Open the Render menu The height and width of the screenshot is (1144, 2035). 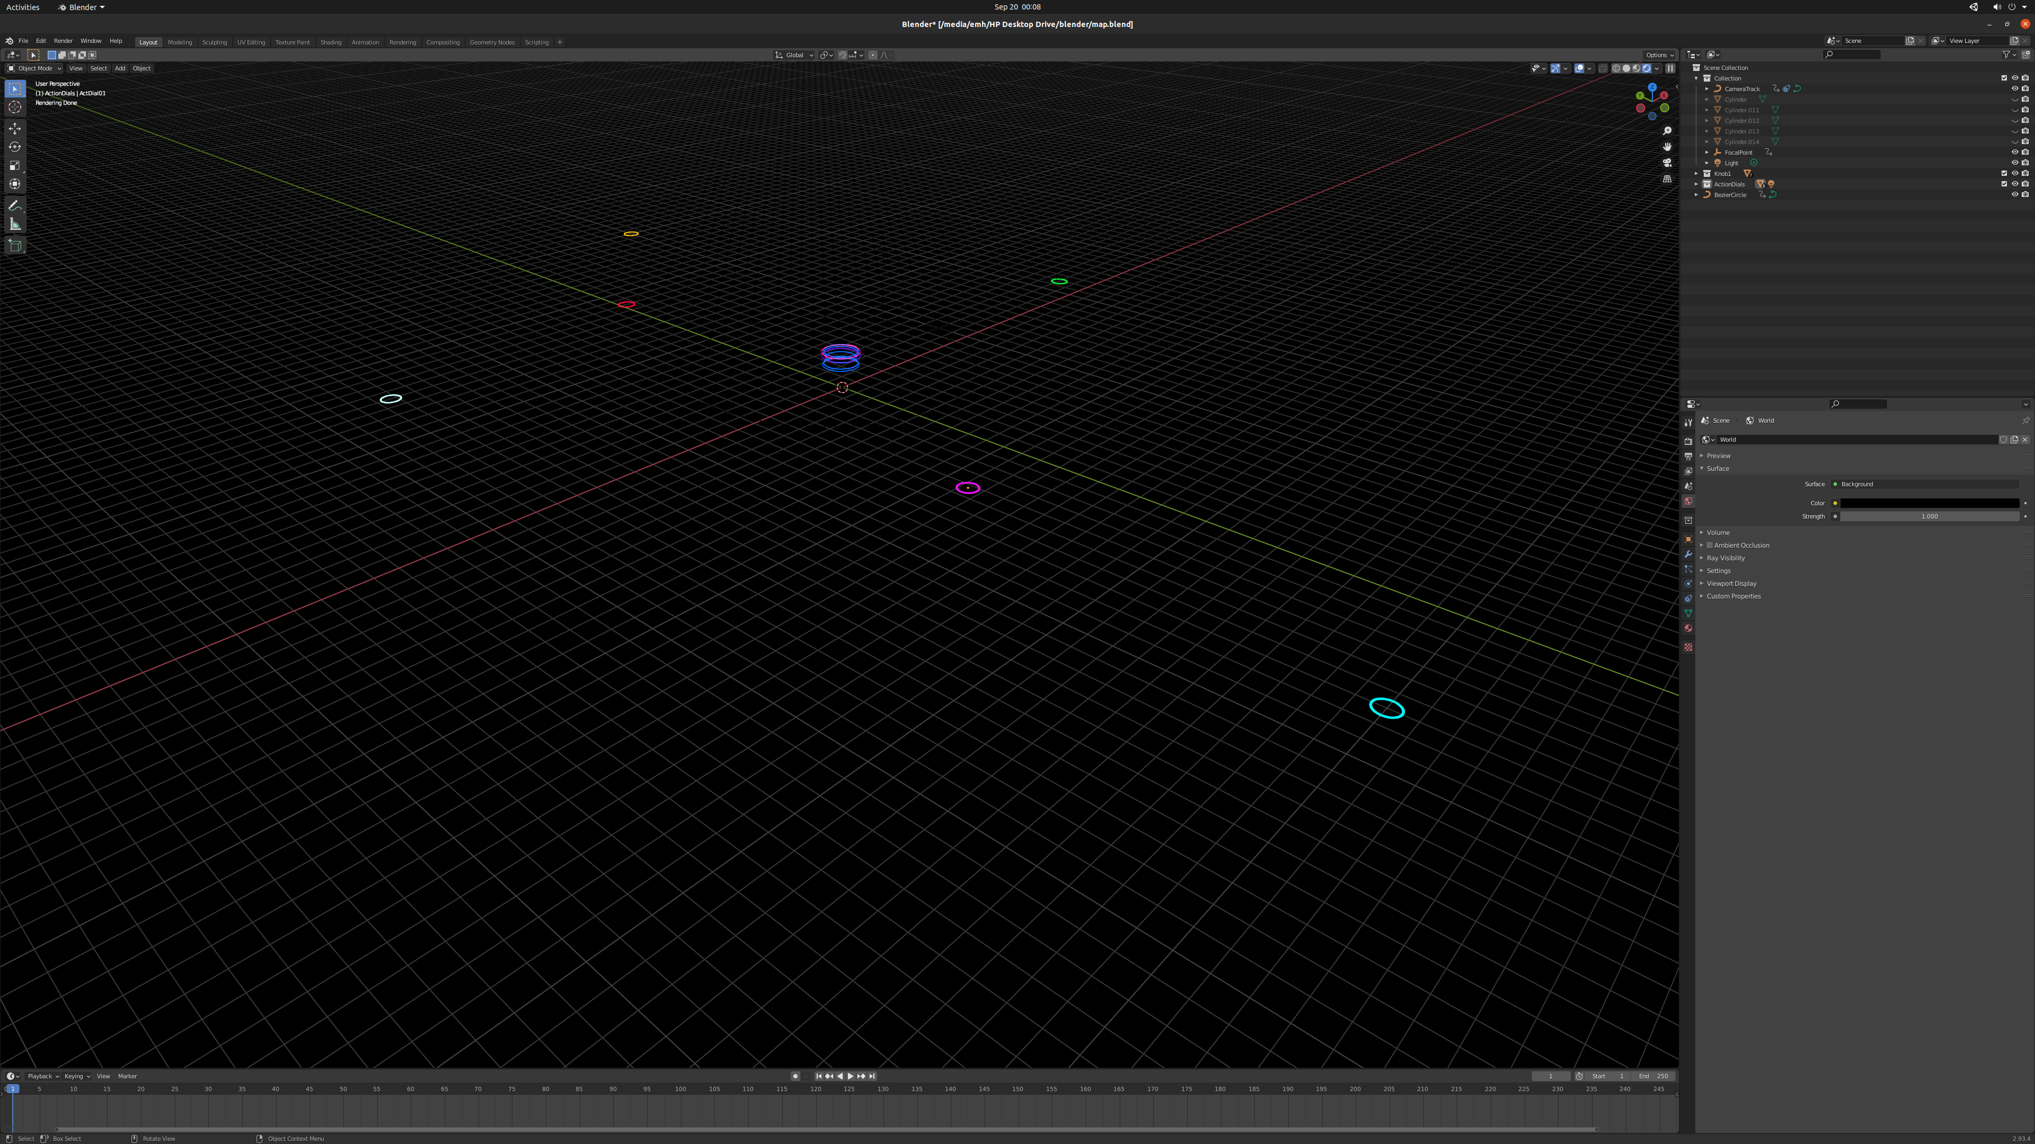(63, 41)
